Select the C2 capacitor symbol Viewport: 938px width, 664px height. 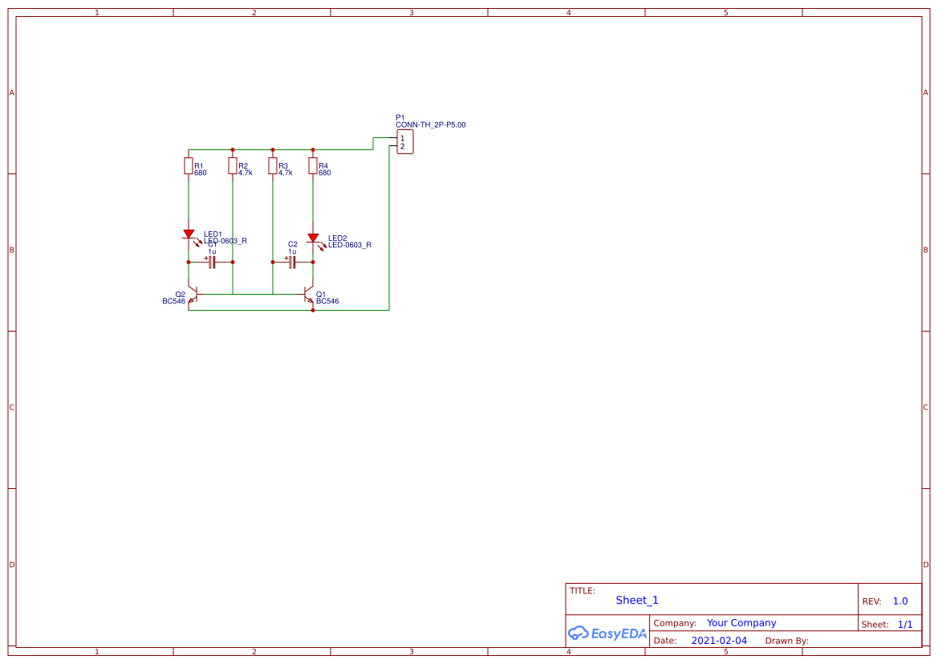(292, 263)
